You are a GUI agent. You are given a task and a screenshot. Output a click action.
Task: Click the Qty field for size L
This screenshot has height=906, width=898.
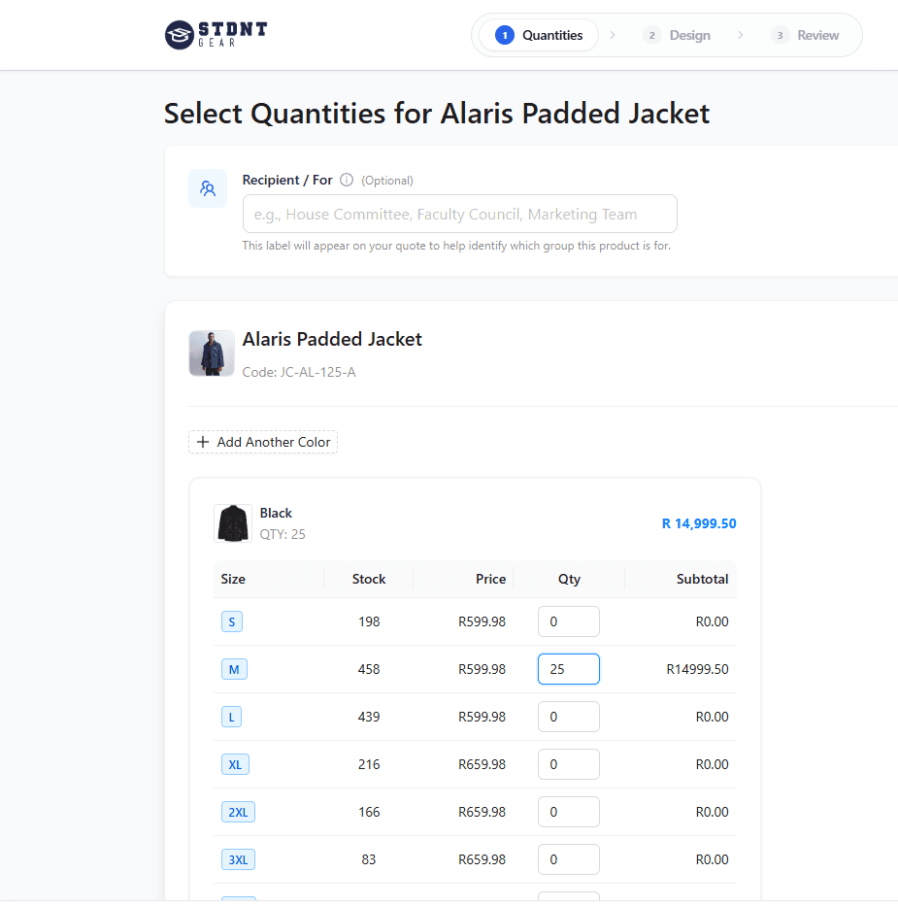pyautogui.click(x=569, y=717)
